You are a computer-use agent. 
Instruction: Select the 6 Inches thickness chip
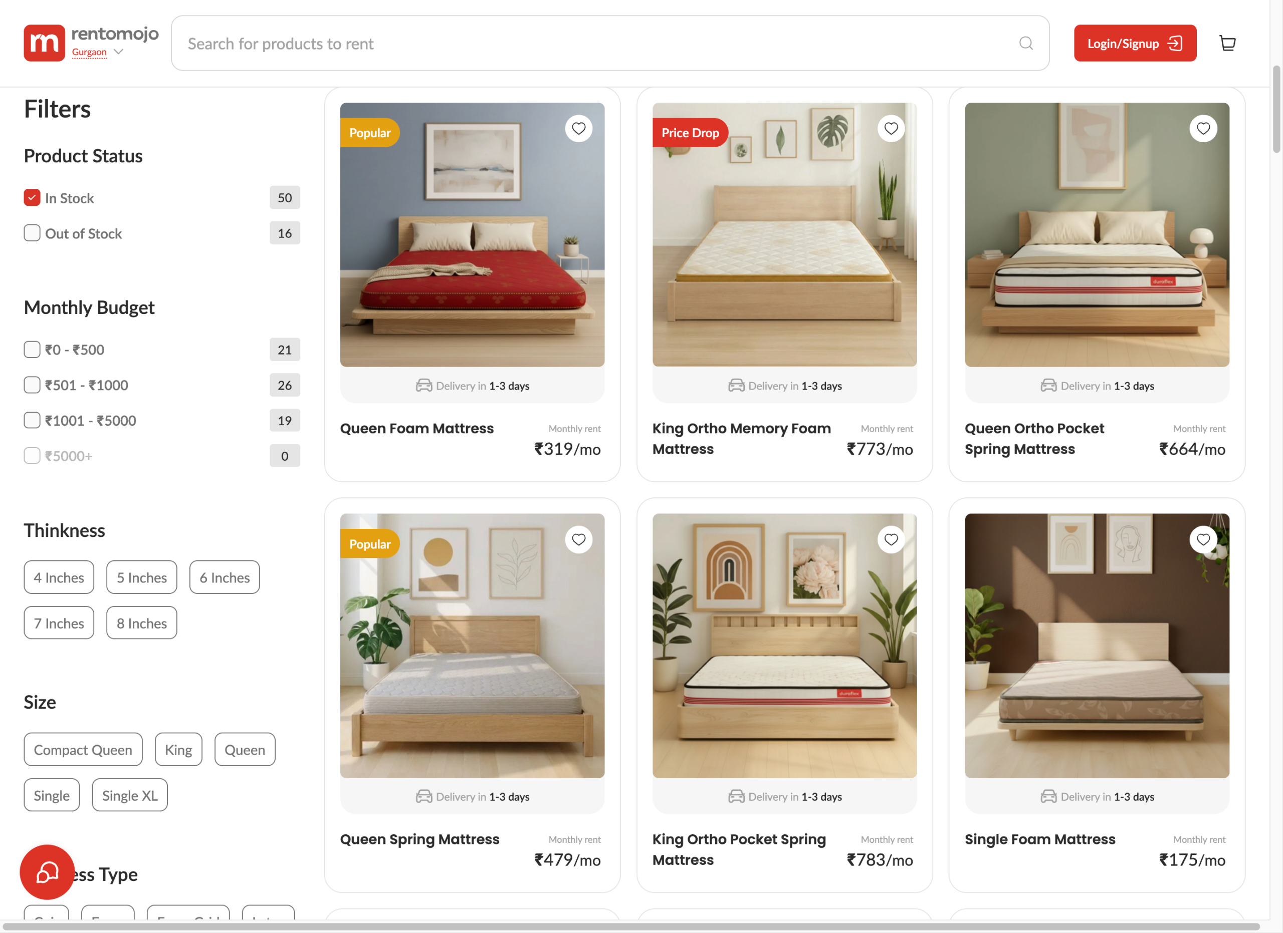[x=225, y=577]
